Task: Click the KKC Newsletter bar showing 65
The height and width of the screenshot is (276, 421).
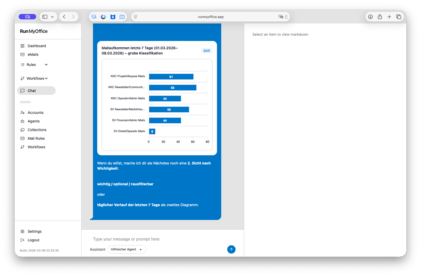Action: click(x=172, y=88)
